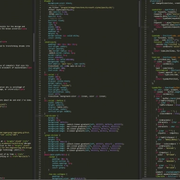This screenshot has height=180, width=180.
Task: Click the 'console.log' line in right pane
Action: point(168,45)
